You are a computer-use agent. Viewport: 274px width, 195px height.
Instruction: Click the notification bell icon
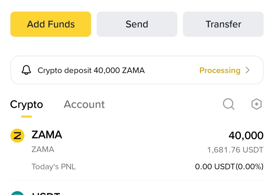click(x=26, y=70)
